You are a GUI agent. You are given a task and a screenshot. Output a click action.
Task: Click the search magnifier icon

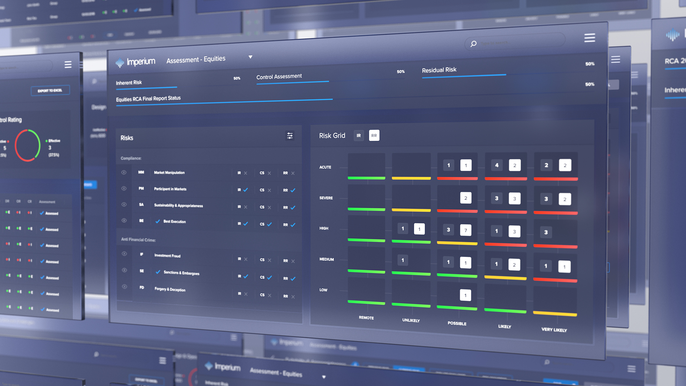pos(473,44)
